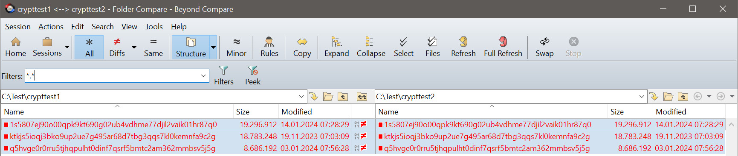738x156 pixels.
Task: Open the Tools menu
Action: (x=154, y=27)
